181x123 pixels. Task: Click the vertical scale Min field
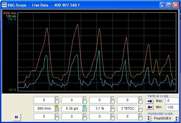[172, 107]
